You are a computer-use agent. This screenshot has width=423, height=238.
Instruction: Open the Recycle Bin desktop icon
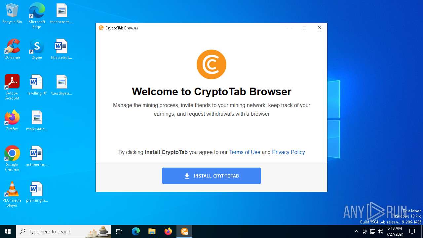pyautogui.click(x=12, y=14)
